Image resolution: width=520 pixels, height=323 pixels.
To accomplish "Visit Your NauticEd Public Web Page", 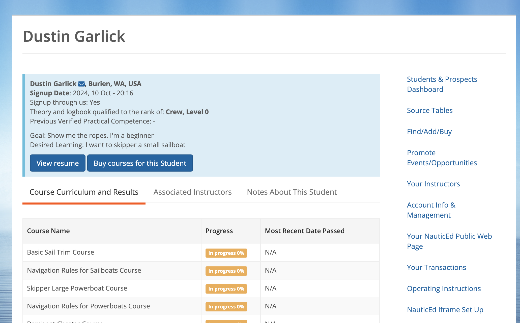I will [x=449, y=241].
